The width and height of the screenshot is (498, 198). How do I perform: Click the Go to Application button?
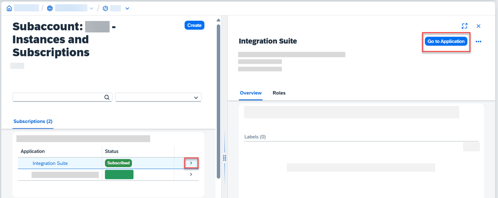(x=446, y=41)
